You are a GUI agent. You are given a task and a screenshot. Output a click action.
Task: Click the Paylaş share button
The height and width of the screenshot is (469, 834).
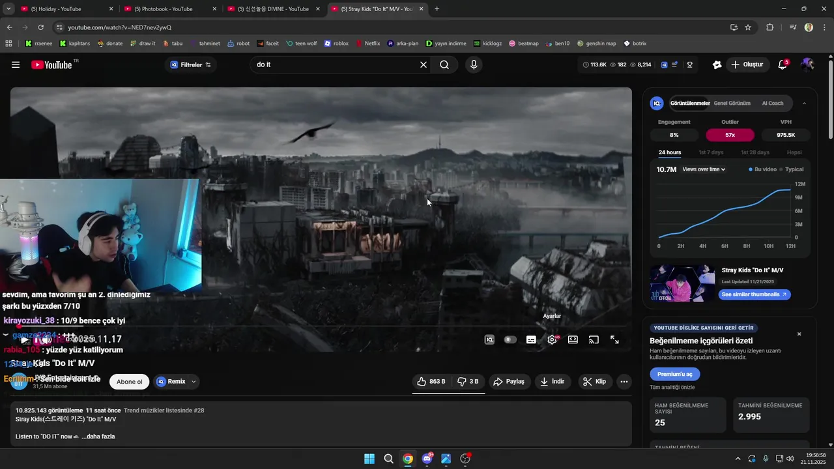[509, 381]
